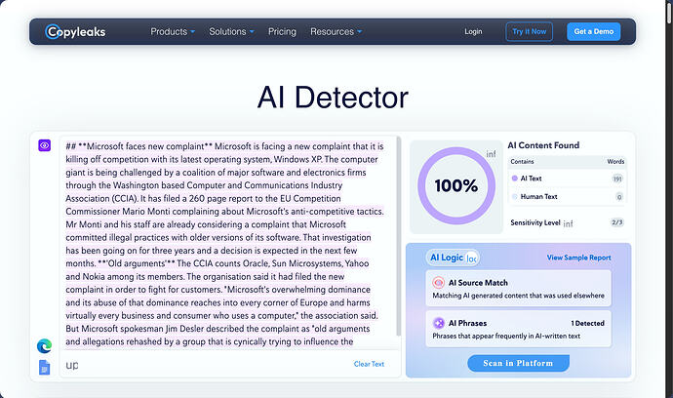Click the Microsoft Edge extension icon
The image size is (673, 398).
44,346
